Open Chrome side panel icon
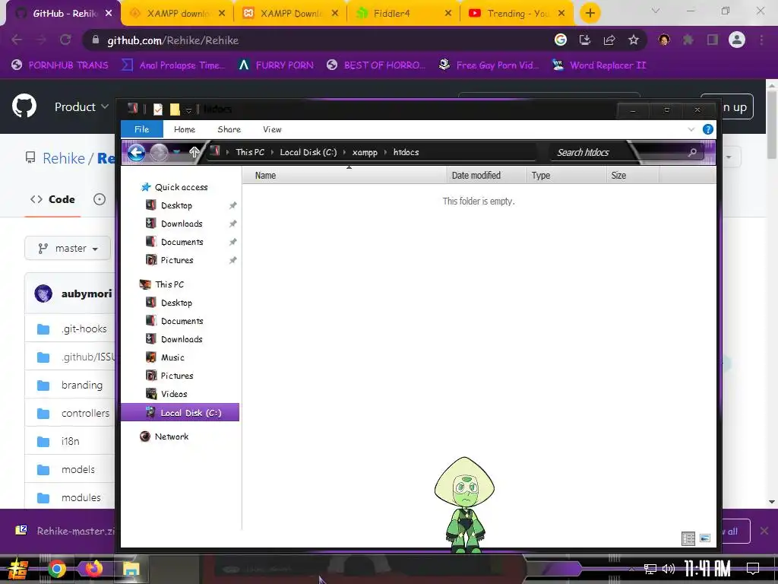Image resolution: width=778 pixels, height=584 pixels. [712, 40]
